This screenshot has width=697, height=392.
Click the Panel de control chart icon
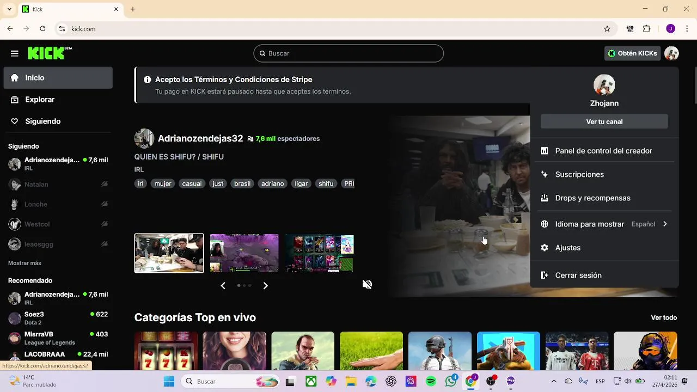pyautogui.click(x=544, y=151)
